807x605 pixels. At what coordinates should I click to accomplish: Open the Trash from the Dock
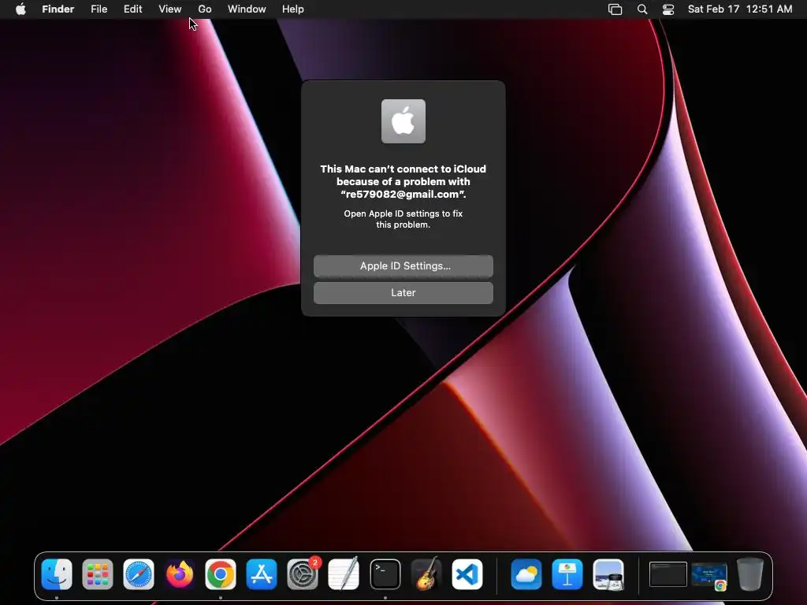[750, 574]
